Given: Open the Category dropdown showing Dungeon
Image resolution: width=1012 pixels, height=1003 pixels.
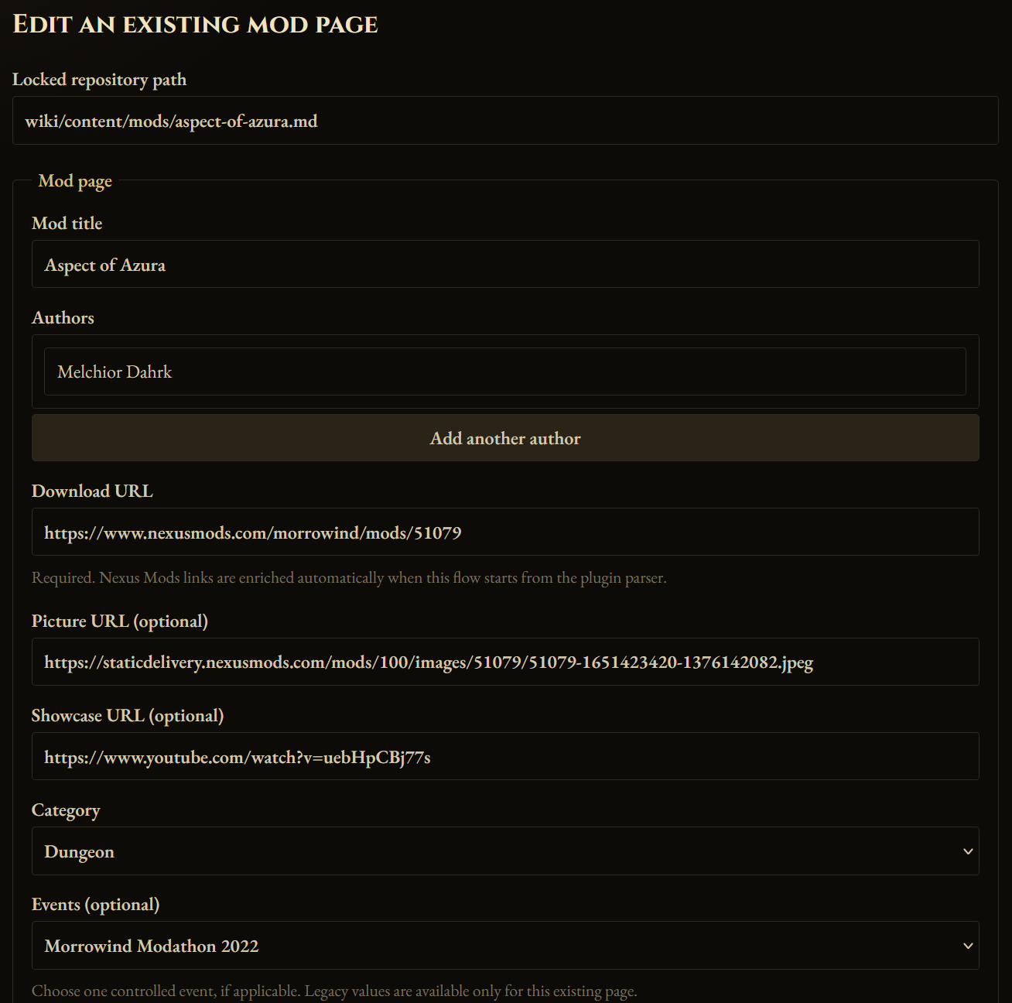Looking at the screenshot, I should point(505,851).
